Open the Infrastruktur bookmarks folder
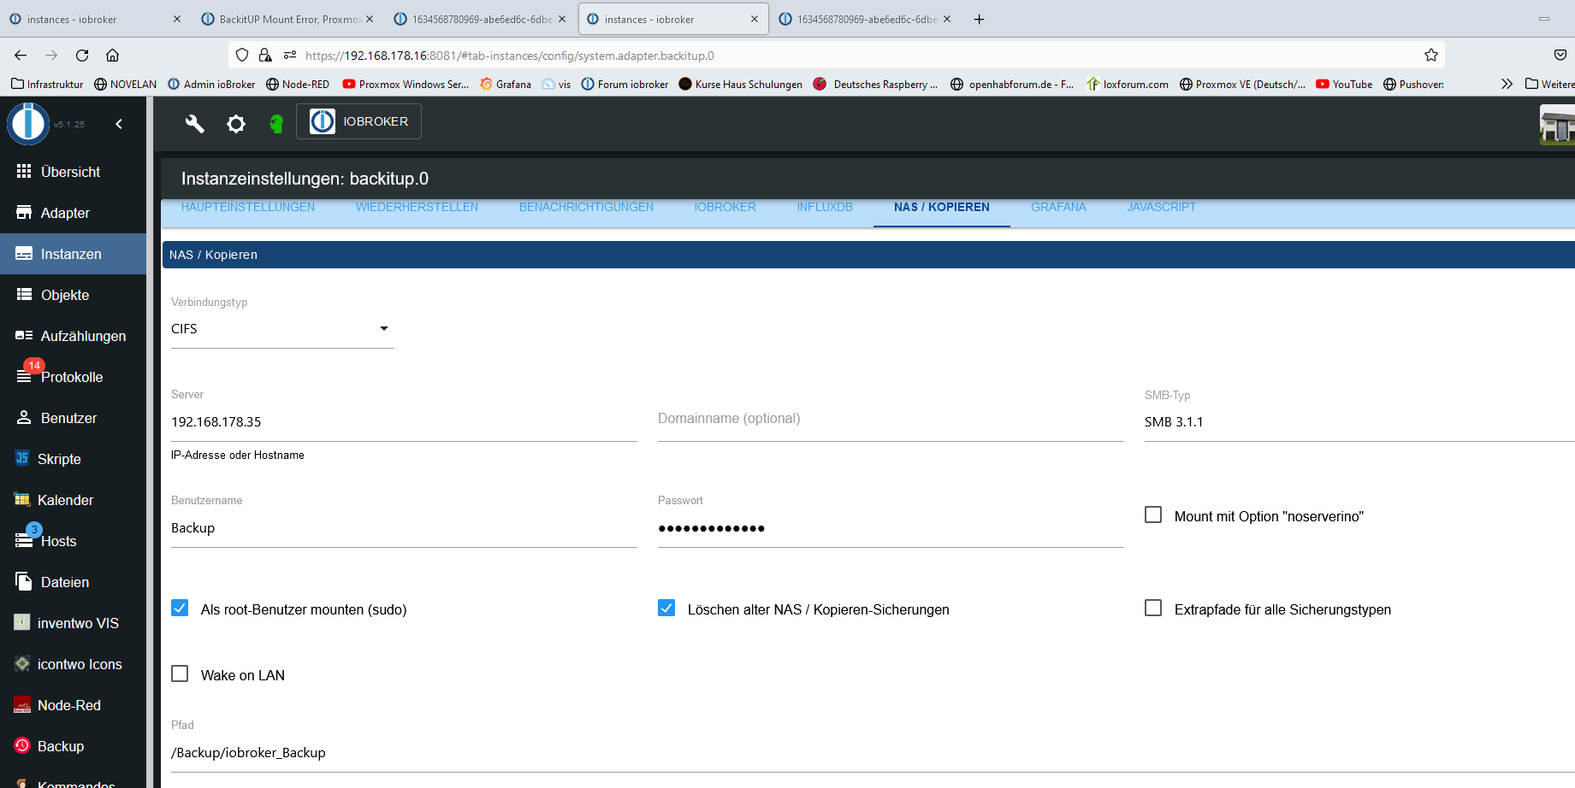The height and width of the screenshot is (788, 1575). tap(47, 84)
